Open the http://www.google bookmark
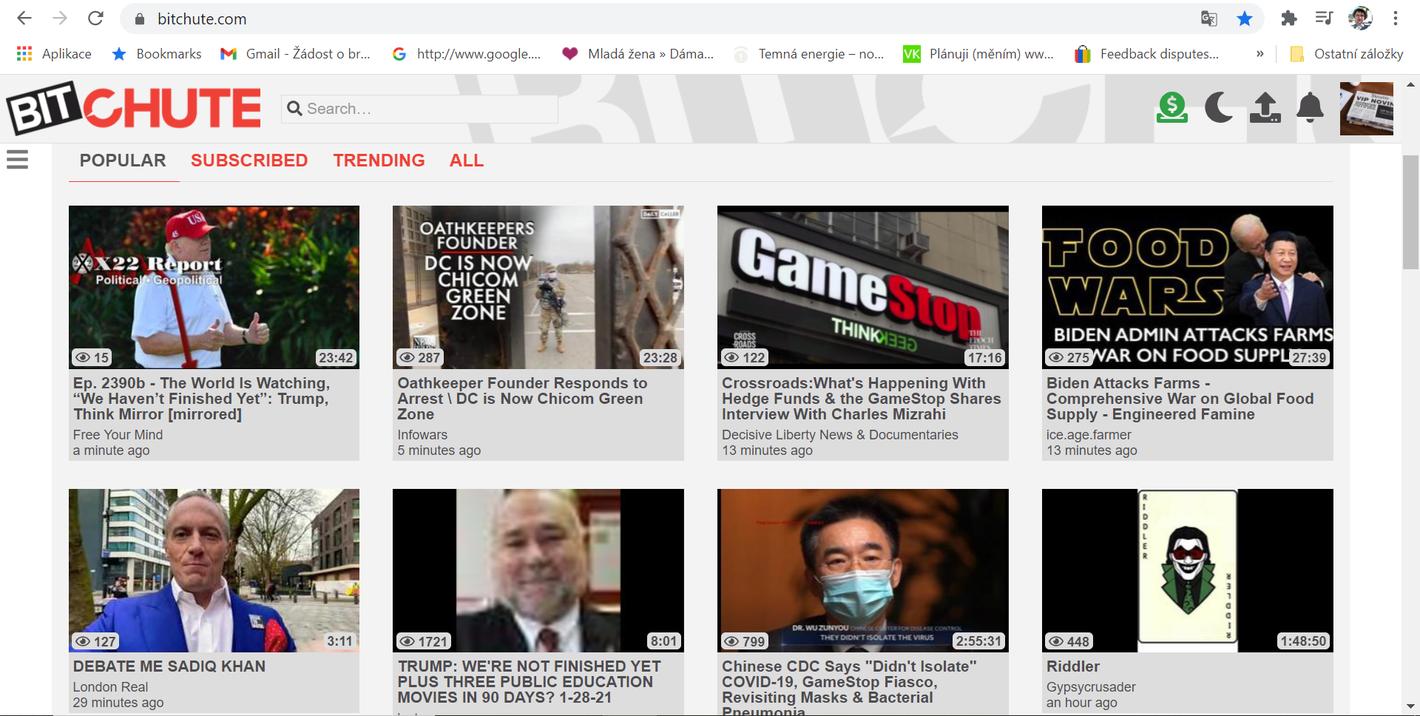This screenshot has height=716, width=1420. point(467,54)
